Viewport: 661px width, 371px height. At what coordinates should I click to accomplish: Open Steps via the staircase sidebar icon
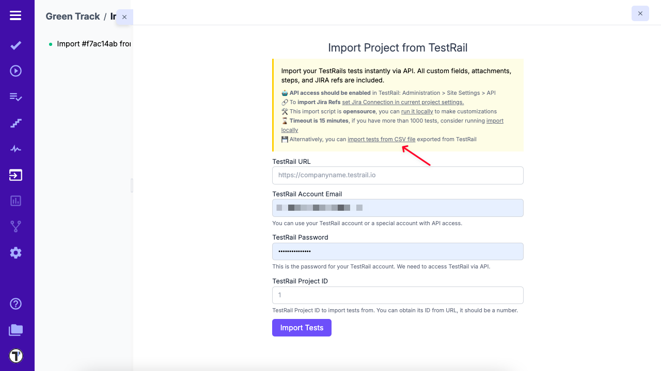coord(15,123)
